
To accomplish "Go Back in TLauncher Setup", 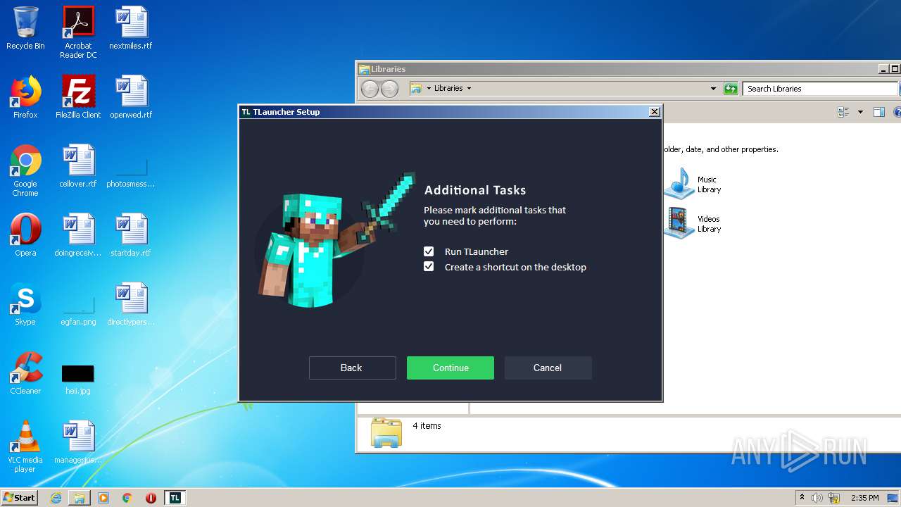I will coord(352,368).
